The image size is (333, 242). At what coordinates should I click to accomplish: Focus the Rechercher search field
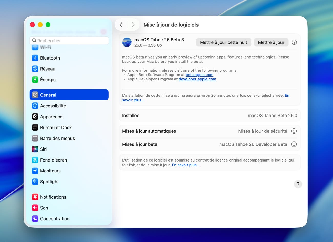69,41
